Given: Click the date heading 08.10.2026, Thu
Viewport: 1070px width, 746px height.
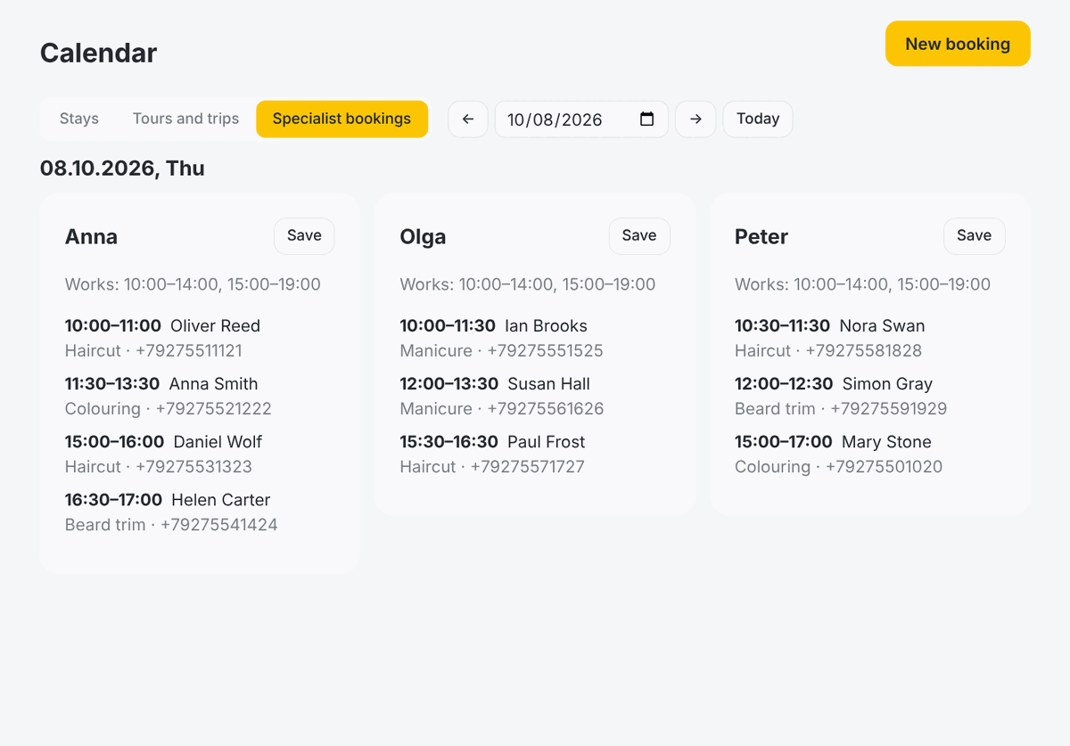Looking at the screenshot, I should (x=122, y=168).
